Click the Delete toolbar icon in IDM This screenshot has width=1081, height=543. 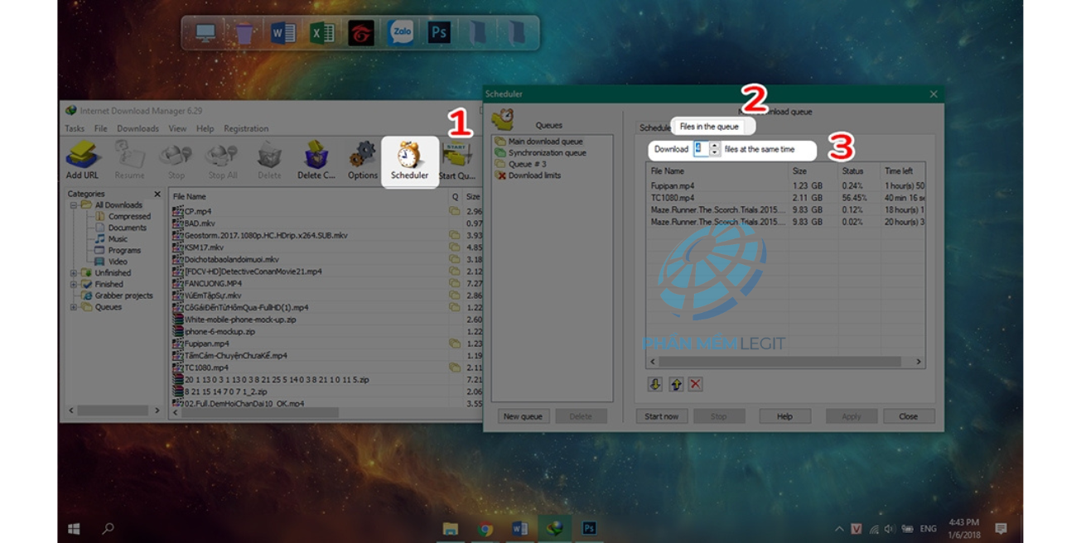(x=269, y=160)
